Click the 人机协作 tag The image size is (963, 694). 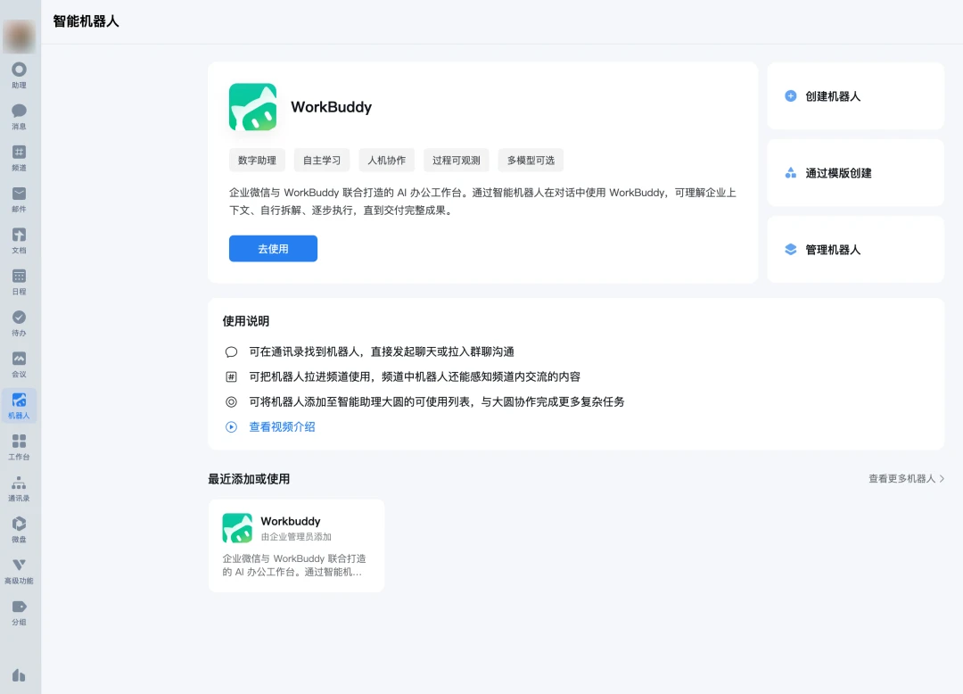click(x=387, y=161)
